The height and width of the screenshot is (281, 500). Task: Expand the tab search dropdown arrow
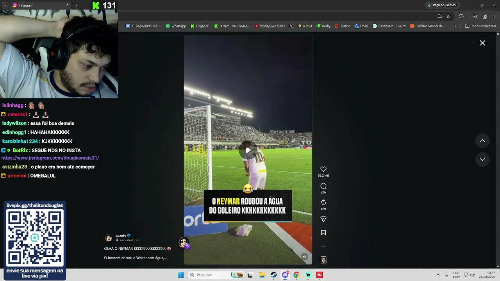pos(5,5)
